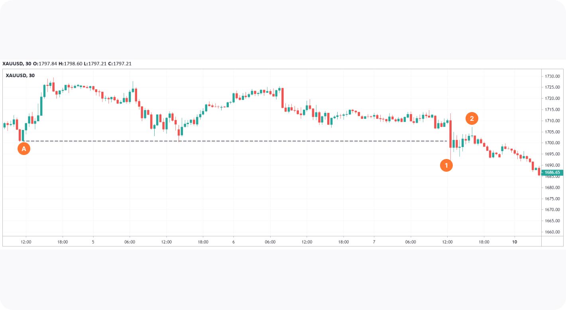Image resolution: width=566 pixels, height=310 pixels.
Task: Click the orange marker labeled 1
Action: (446, 165)
